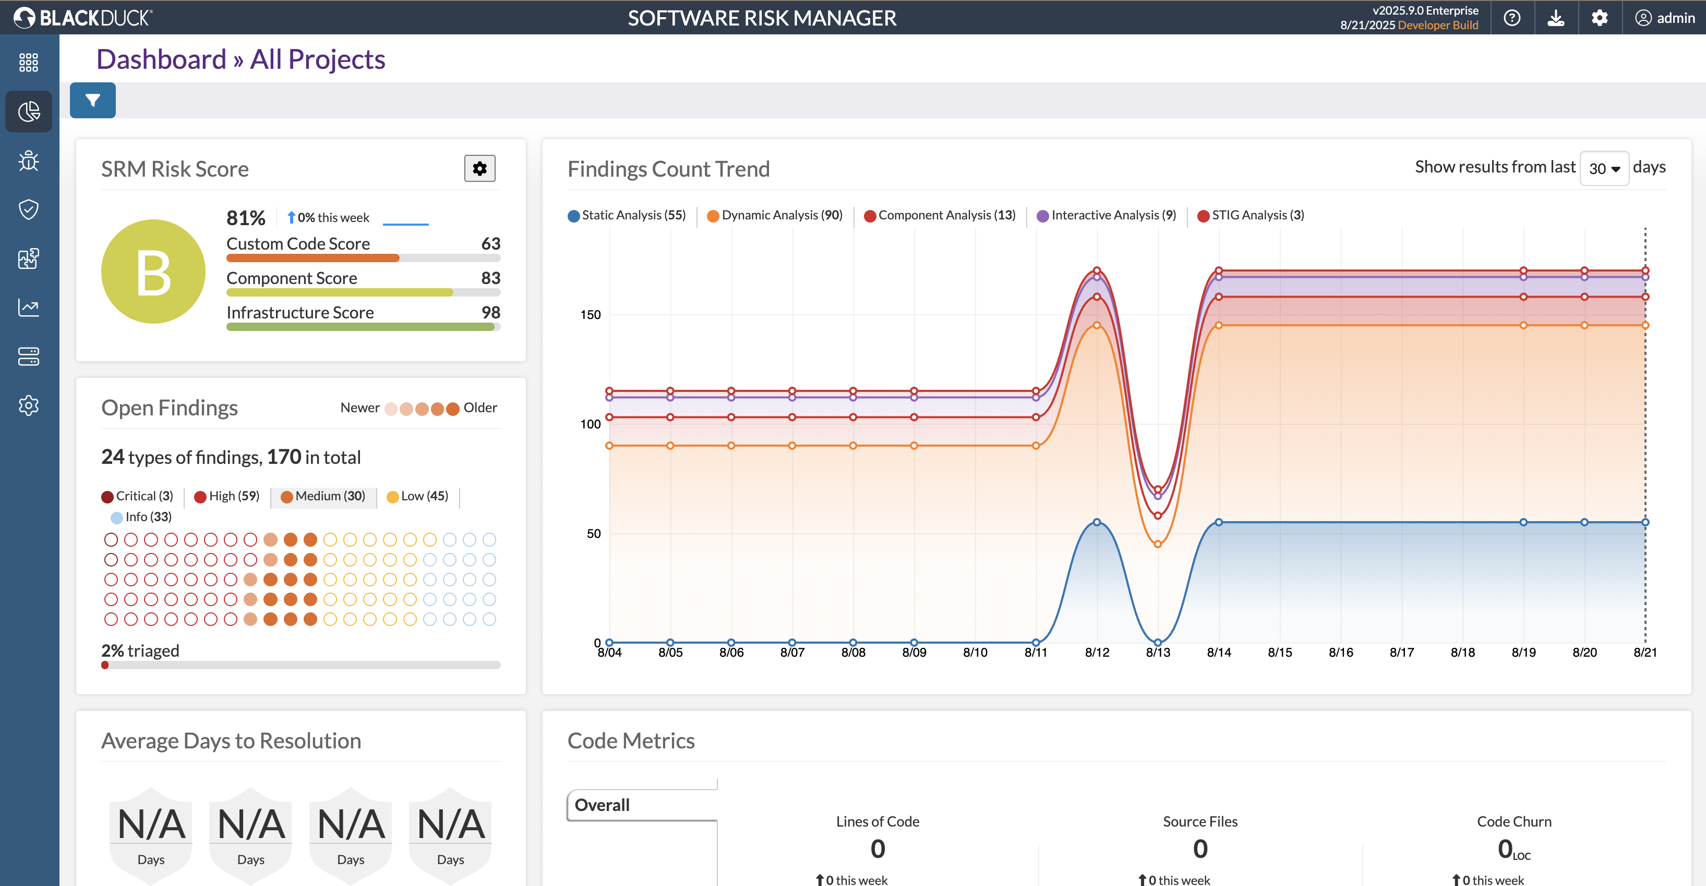Click the blue filter funnel button

click(93, 100)
